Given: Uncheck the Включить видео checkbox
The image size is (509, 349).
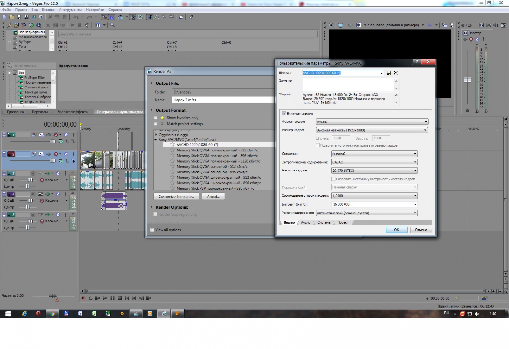Looking at the screenshot, I should pos(284,114).
